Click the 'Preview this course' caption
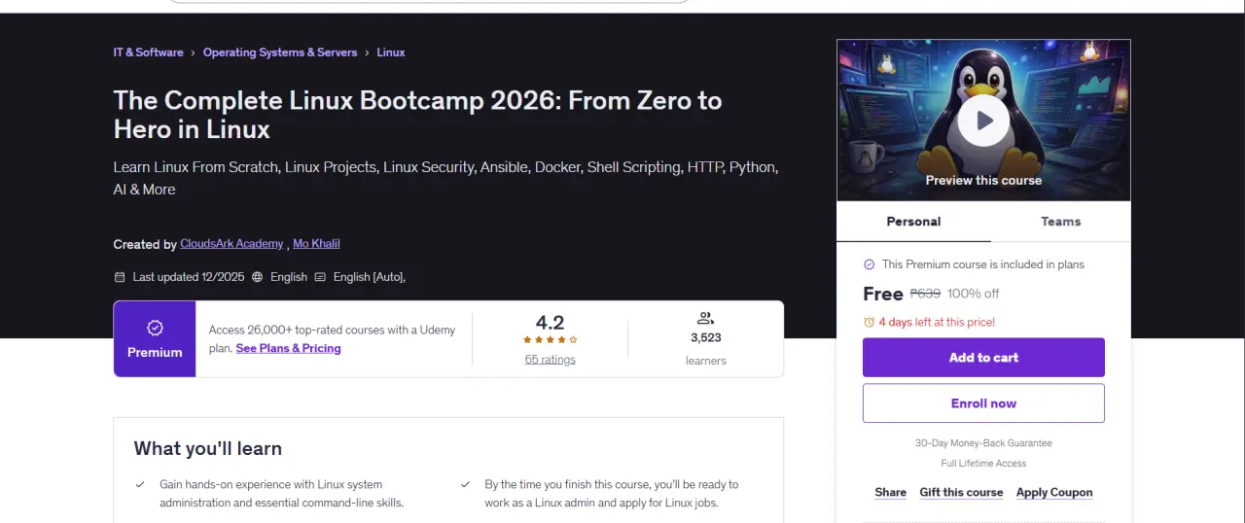This screenshot has height=523, width=1245. click(983, 181)
